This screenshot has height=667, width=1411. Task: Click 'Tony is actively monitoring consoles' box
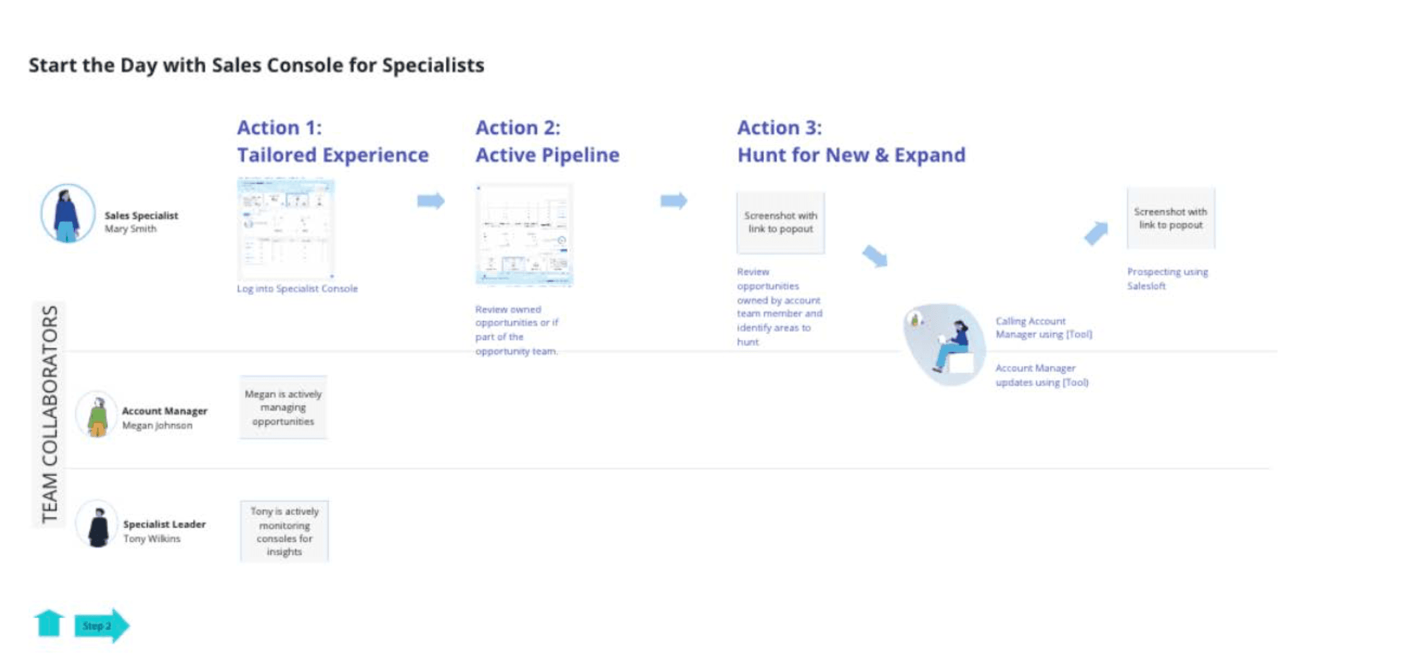coord(284,531)
